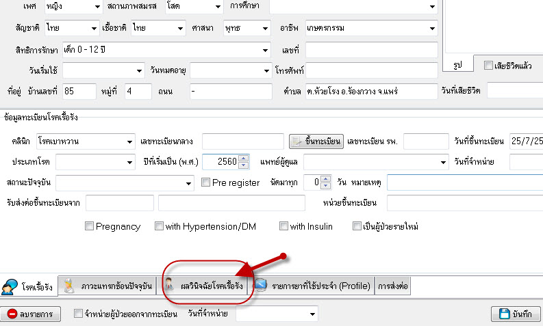Image resolution: width=543 pixels, height=326 pixels.
Task: Click the ขึ้นทะเบียน register button
Action: (x=316, y=141)
